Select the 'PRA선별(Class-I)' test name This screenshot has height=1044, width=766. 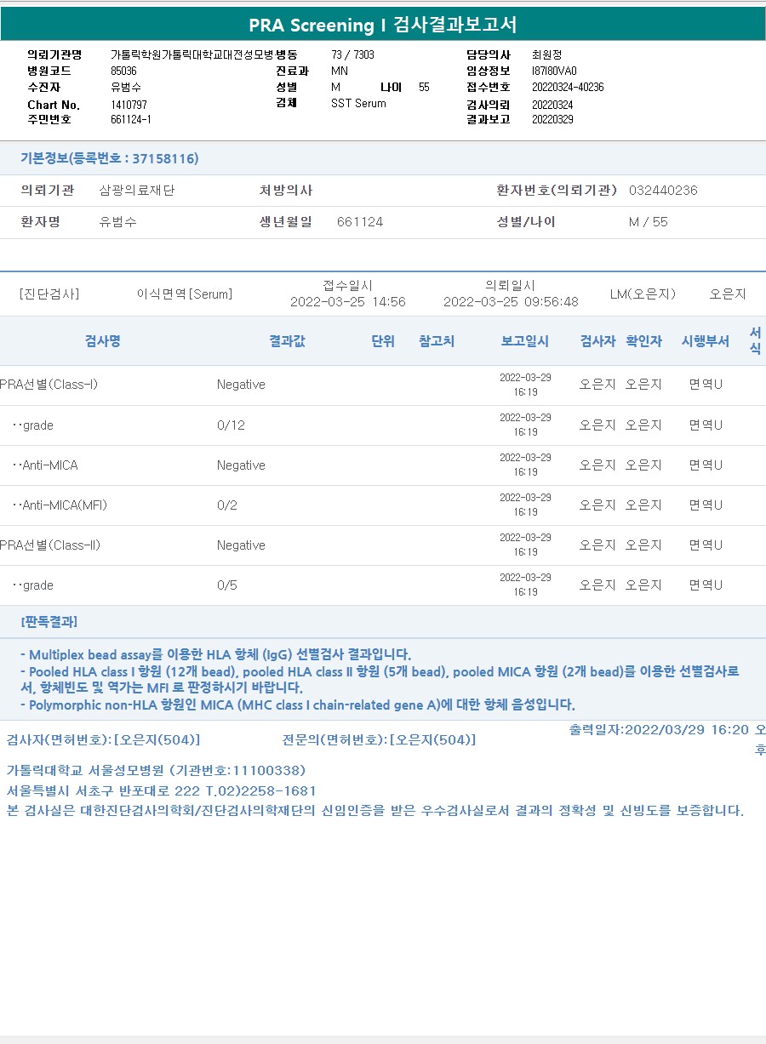pyautogui.click(x=49, y=384)
